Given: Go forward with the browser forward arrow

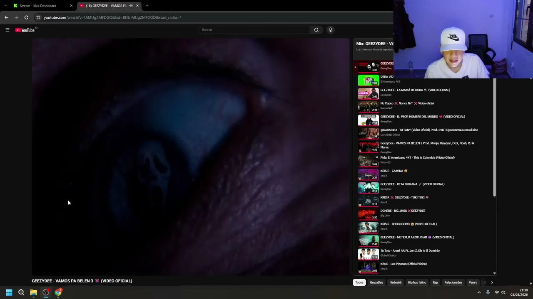Looking at the screenshot, I should point(16,17).
